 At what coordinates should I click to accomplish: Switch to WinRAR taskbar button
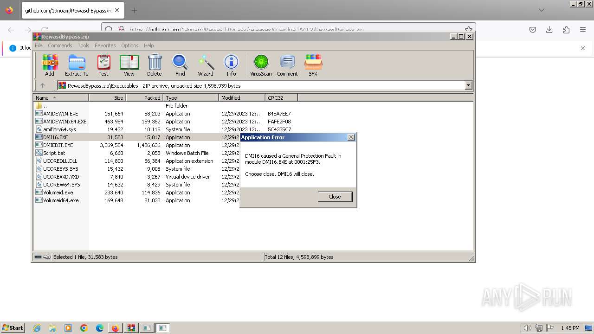pyautogui.click(x=131, y=328)
